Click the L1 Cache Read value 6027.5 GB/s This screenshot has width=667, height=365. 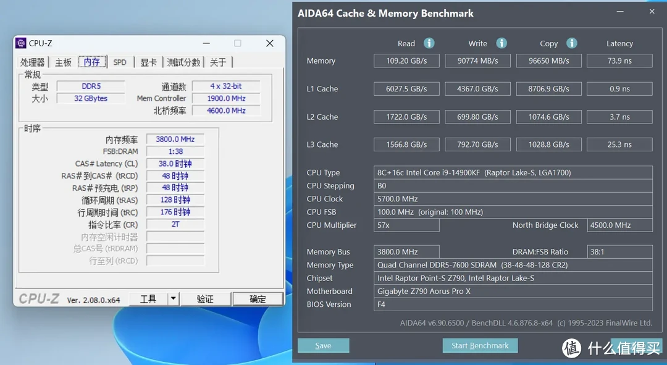click(406, 89)
